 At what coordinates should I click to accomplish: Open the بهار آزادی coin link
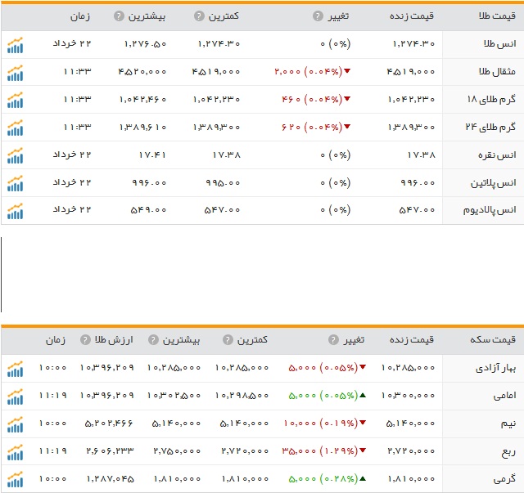click(496, 368)
